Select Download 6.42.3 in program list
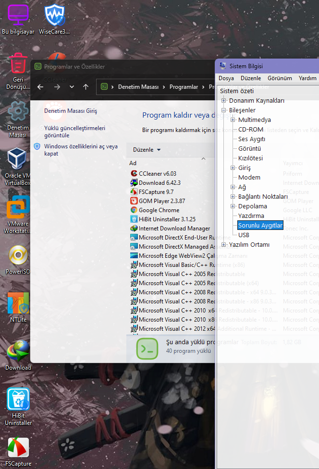Screen dimensions: 319x469 pos(155,183)
